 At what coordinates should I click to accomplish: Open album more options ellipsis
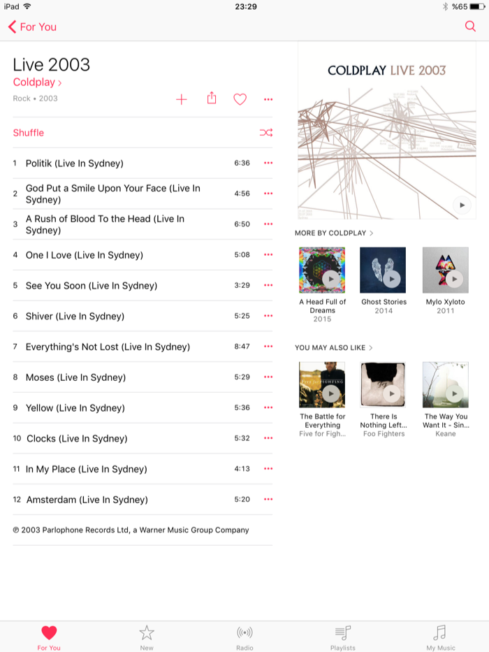[268, 99]
